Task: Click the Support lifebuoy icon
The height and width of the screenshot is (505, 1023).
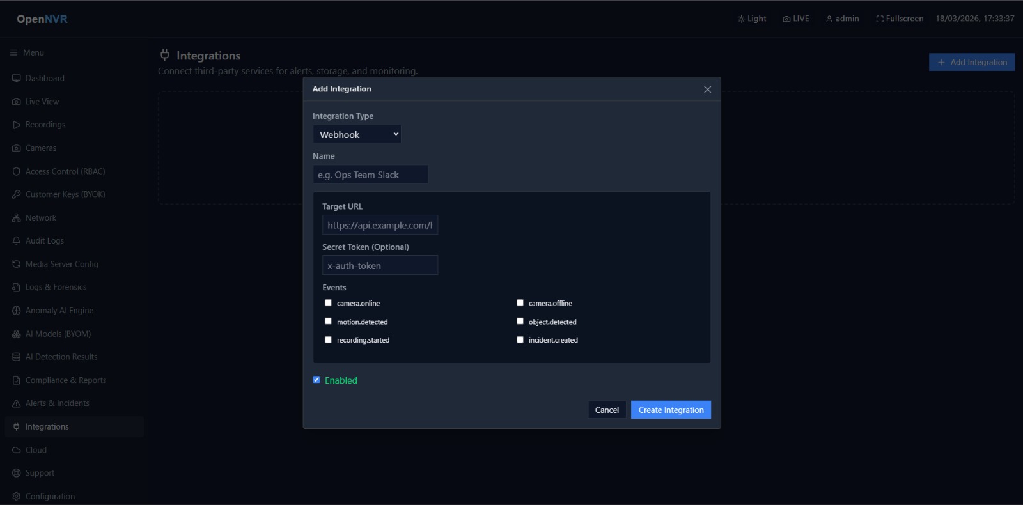Action: coord(17,473)
